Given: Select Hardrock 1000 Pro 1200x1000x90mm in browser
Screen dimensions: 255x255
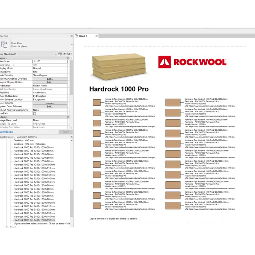Looking at the screenshot, I should coord(34,161).
